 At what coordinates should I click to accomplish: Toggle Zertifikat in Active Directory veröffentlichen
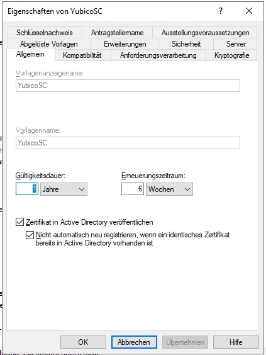[x=19, y=222]
